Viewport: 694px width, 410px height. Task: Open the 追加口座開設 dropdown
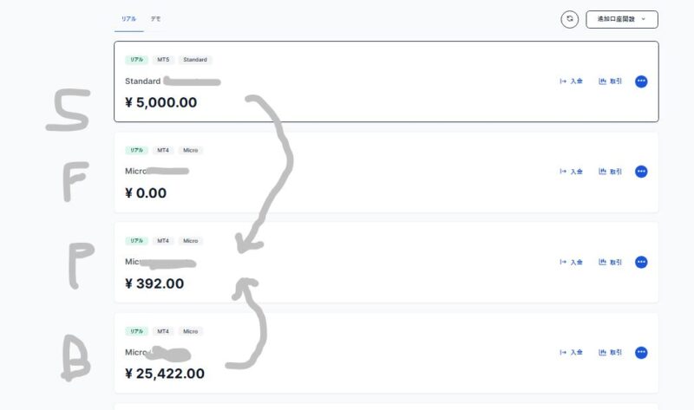[x=622, y=19]
